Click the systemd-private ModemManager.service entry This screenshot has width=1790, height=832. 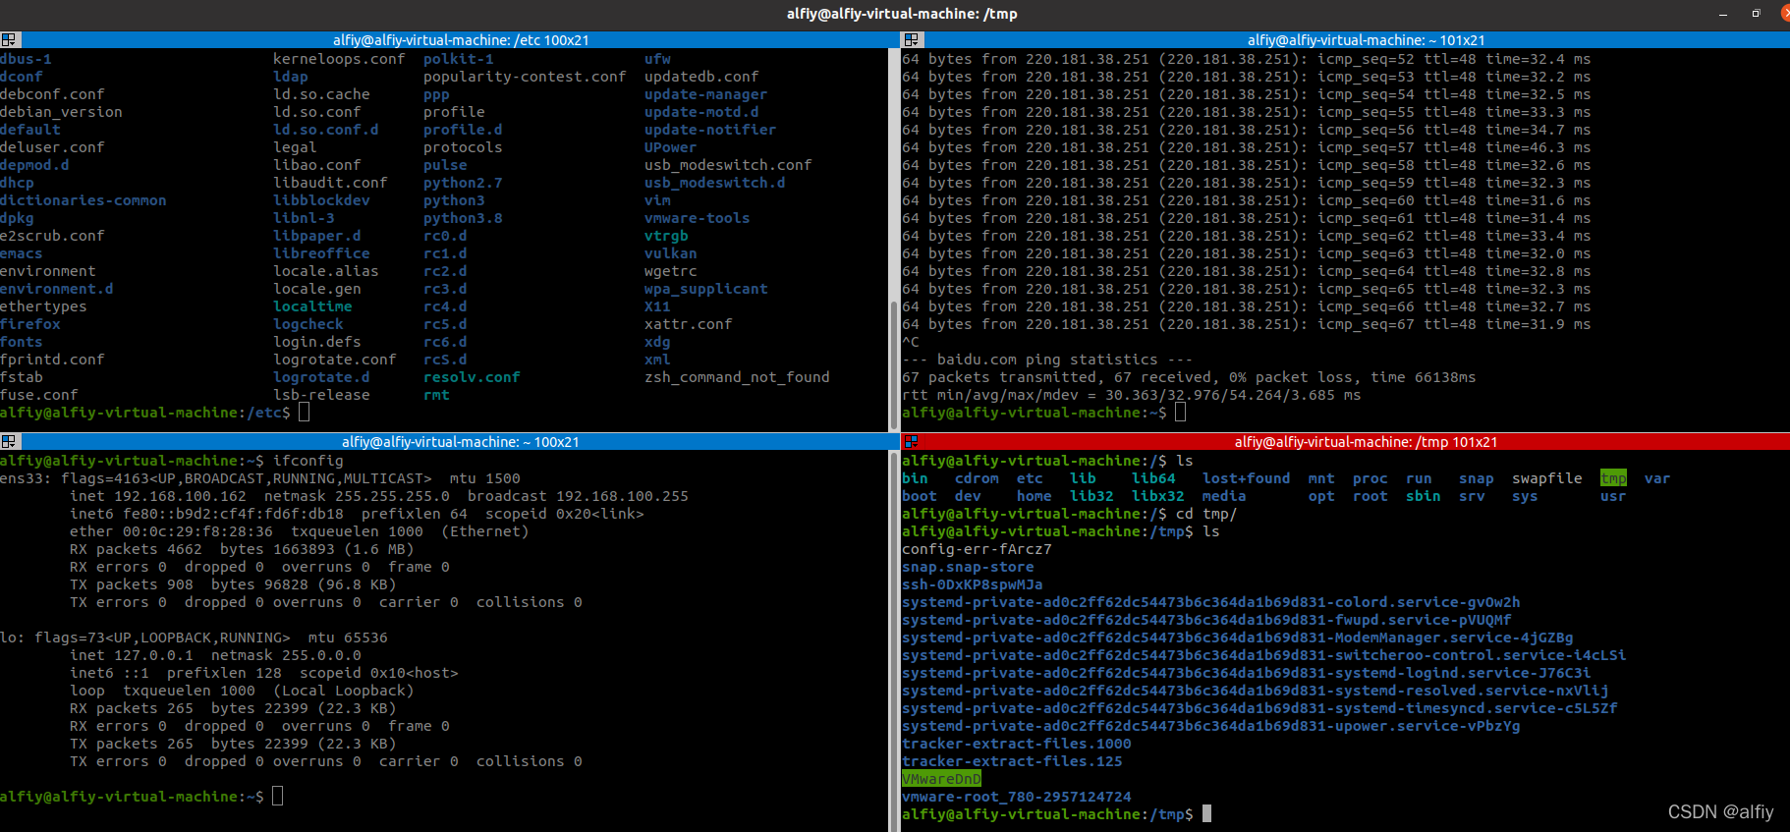click(1237, 638)
